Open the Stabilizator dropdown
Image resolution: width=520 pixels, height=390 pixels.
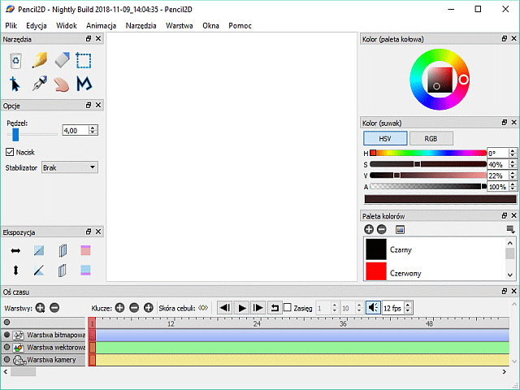[70, 167]
